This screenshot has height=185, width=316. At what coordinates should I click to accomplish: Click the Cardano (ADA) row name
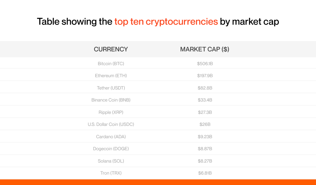[x=111, y=137]
